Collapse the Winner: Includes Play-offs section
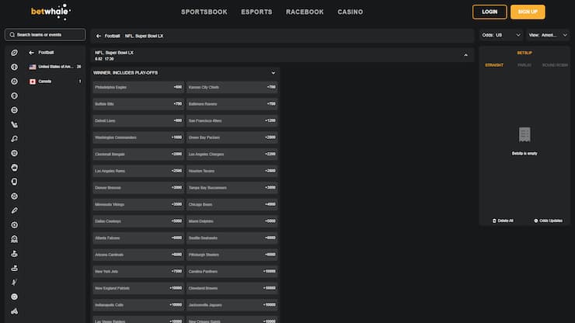 273,72
